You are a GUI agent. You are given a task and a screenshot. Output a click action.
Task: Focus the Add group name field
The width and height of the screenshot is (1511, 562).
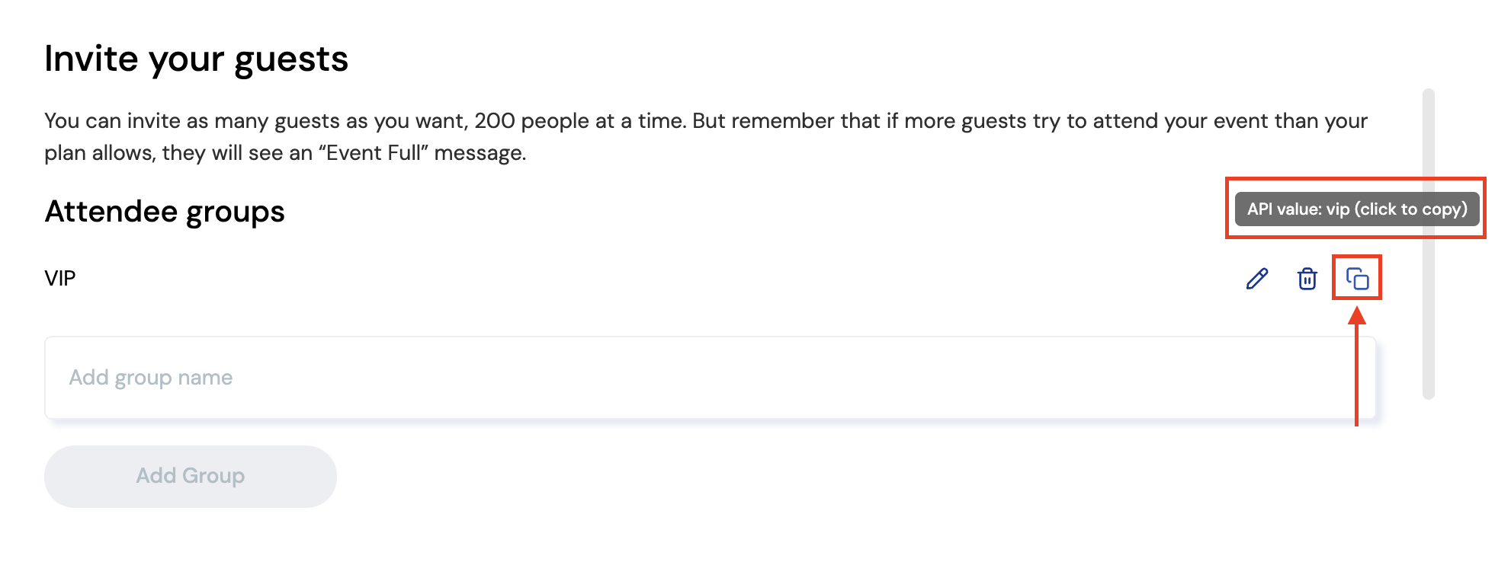coord(709,378)
